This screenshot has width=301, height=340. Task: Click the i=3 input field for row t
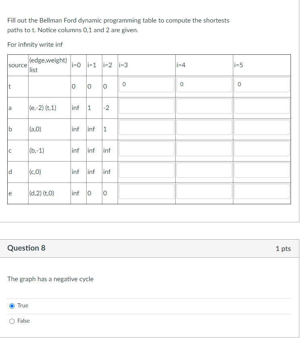pos(146,85)
